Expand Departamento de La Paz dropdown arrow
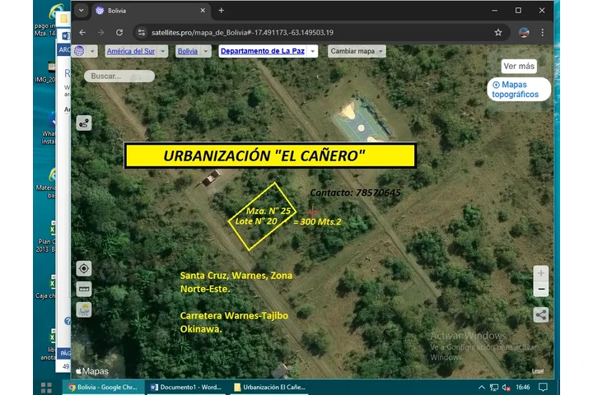The width and height of the screenshot is (593, 395). 313,51
